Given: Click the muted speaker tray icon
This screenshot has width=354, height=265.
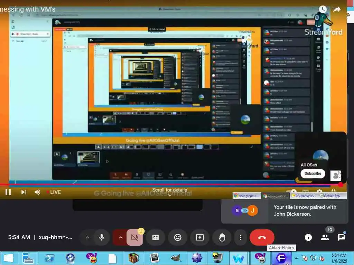Looking at the screenshot, I should pyautogui.click(x=322, y=258).
